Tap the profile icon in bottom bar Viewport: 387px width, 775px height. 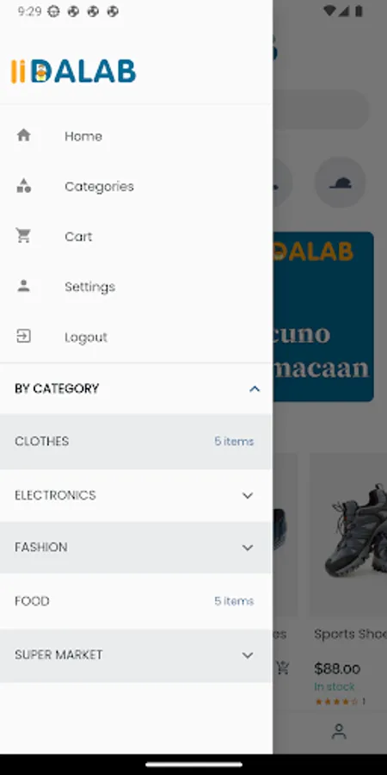[339, 731]
